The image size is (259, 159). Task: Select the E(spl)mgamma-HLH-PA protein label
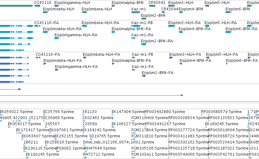click(x=76, y=67)
